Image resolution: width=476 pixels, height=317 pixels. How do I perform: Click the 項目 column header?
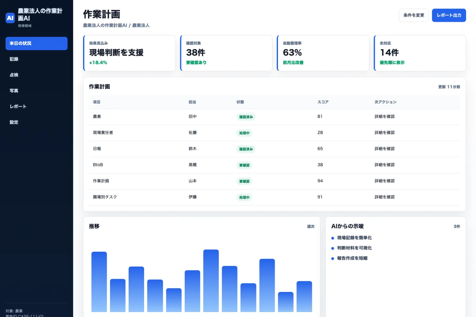click(x=97, y=102)
